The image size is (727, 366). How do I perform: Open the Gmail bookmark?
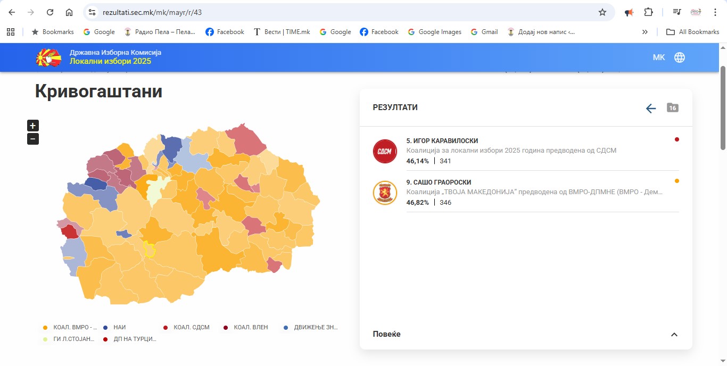pyautogui.click(x=484, y=32)
